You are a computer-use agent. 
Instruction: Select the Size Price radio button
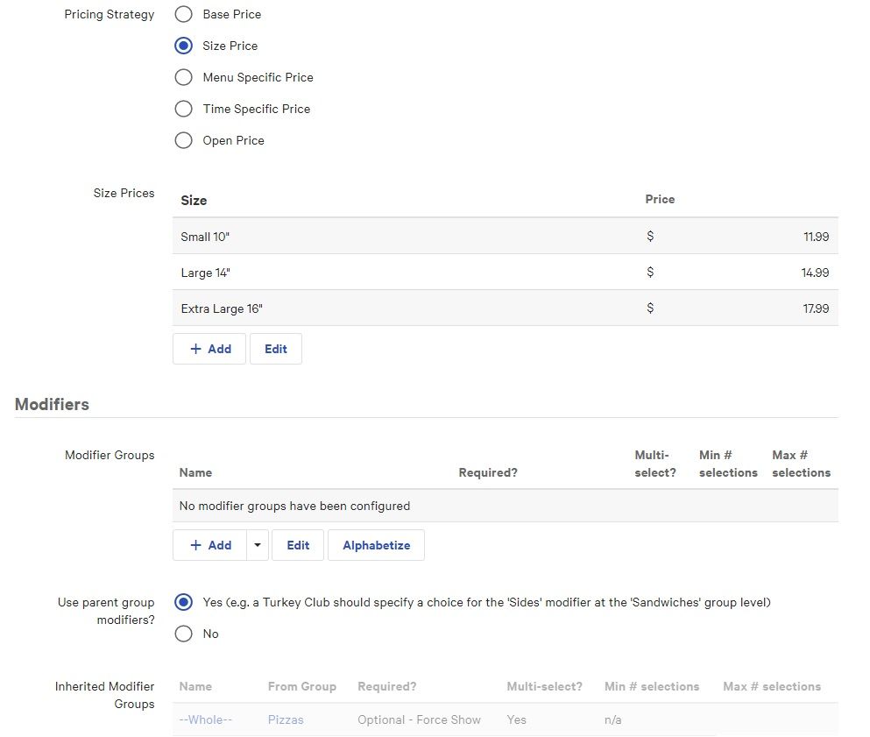coord(183,46)
